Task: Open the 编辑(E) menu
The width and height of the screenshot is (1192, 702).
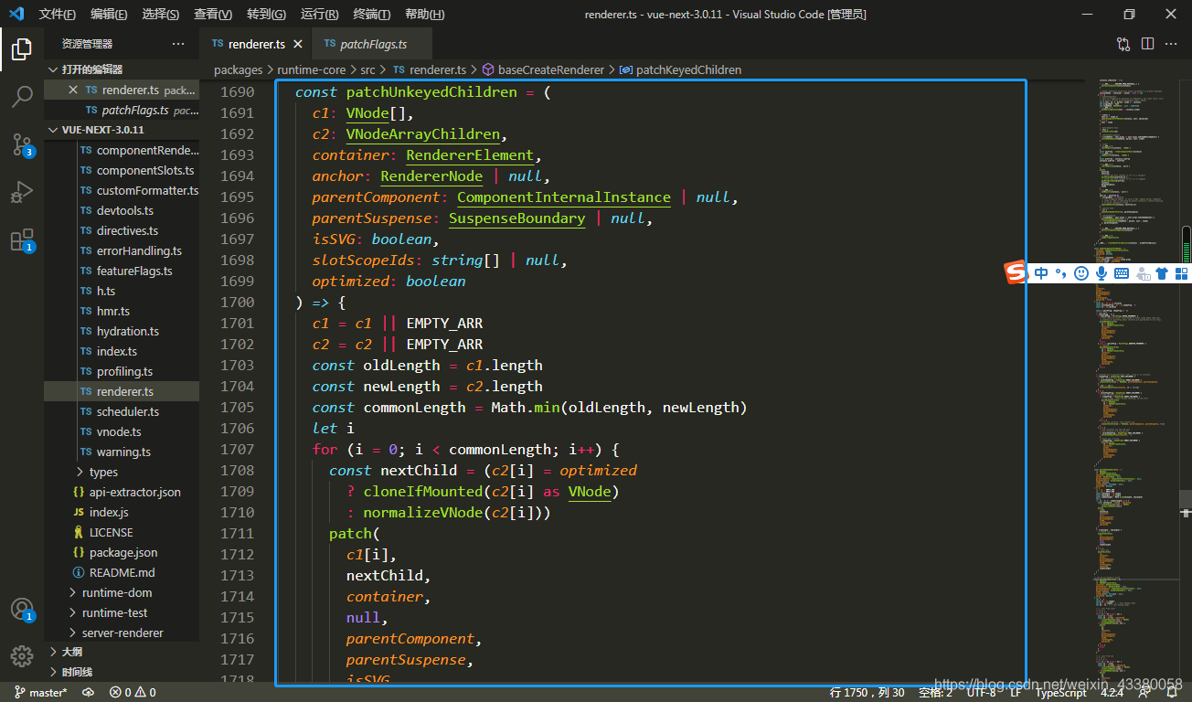Action: 109,14
